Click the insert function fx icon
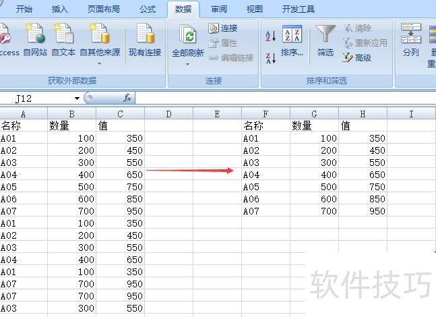This screenshot has height=317, width=436. (x=127, y=98)
